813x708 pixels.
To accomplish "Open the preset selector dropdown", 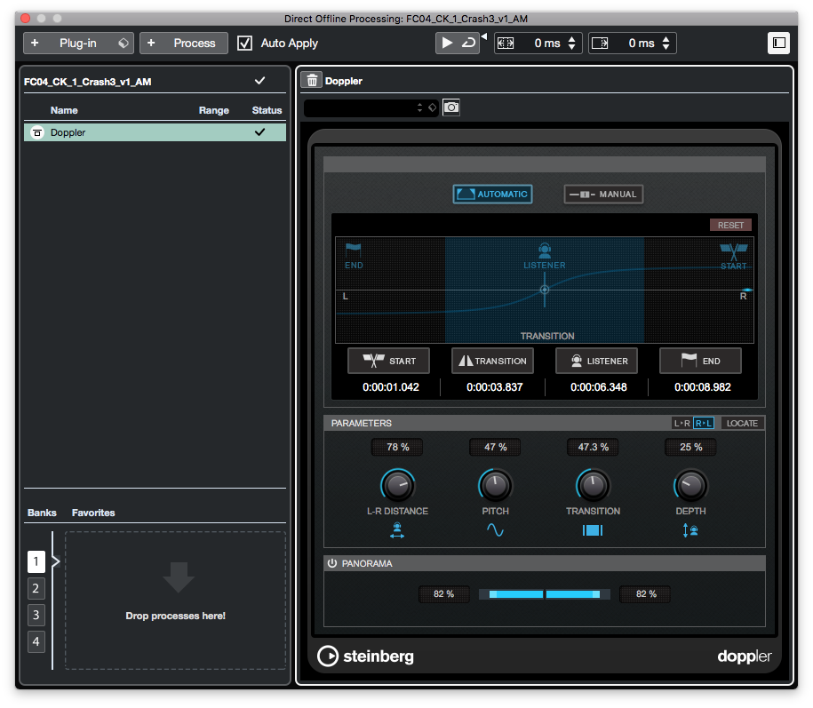I will coord(371,107).
